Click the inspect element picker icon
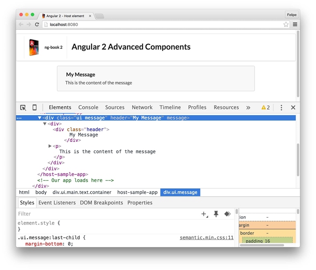This screenshot has width=316, height=270. [x=23, y=107]
